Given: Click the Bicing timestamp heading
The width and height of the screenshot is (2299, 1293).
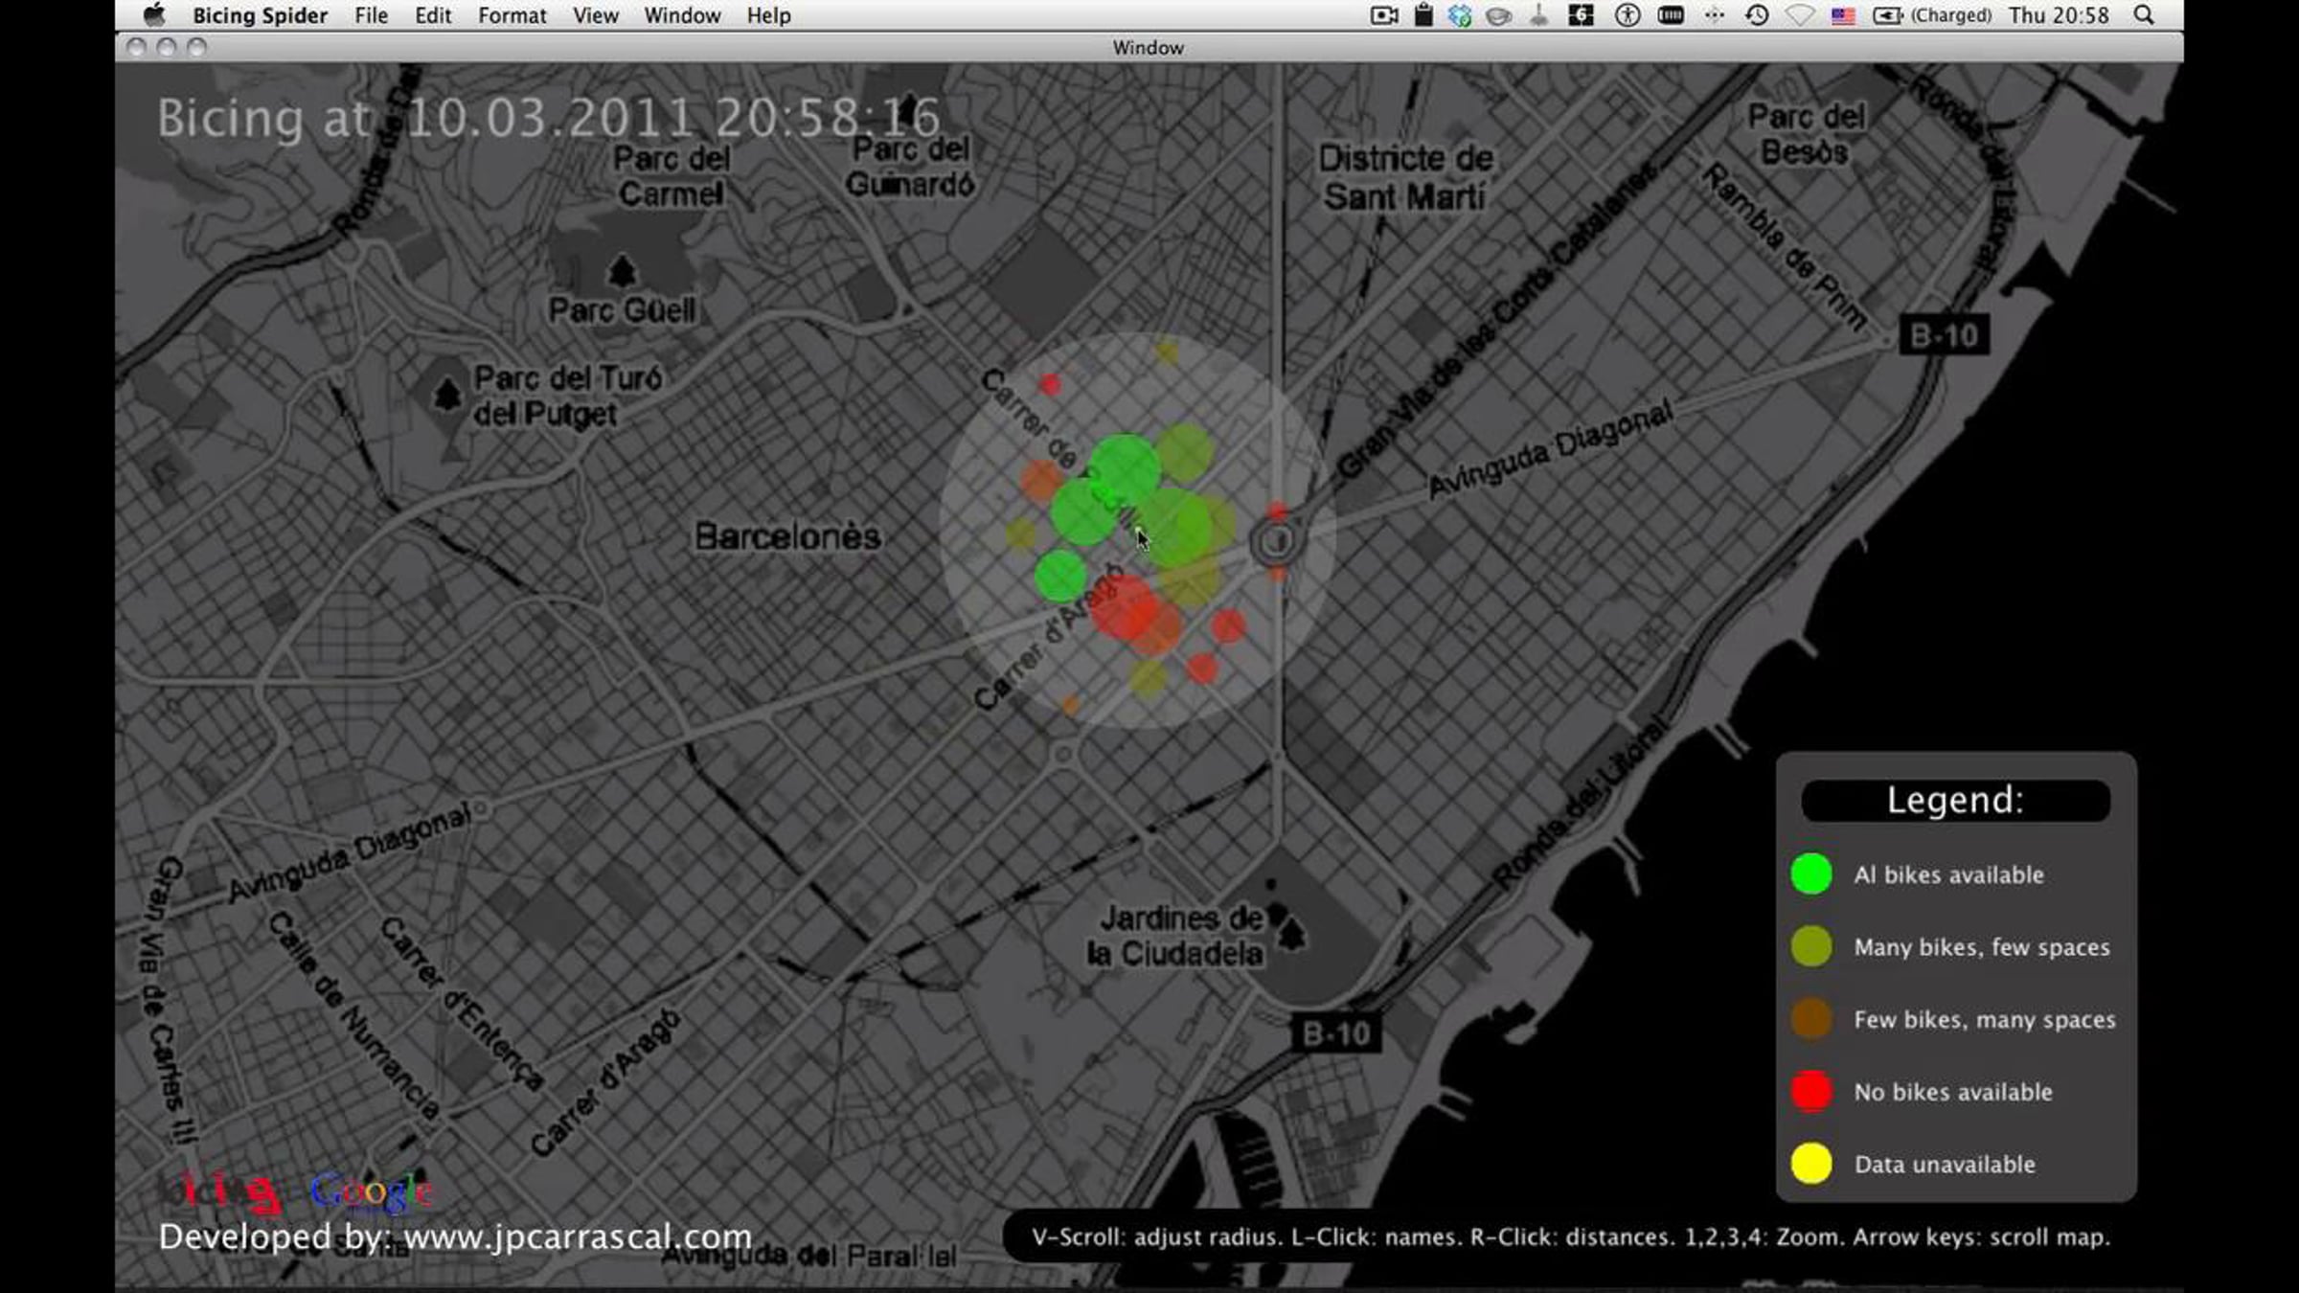Looking at the screenshot, I should pos(549,118).
